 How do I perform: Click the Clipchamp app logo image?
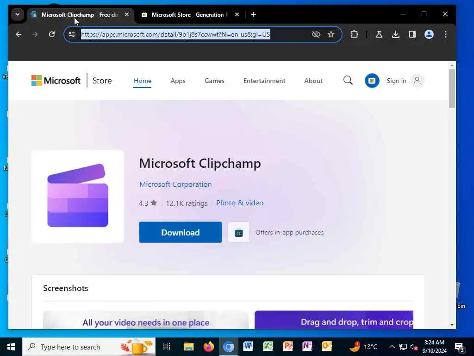pos(78,197)
